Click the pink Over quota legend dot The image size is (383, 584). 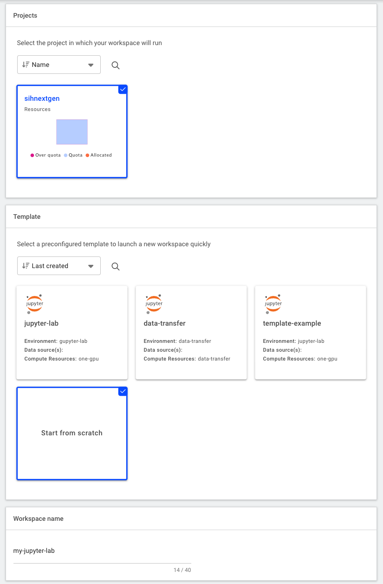(x=32, y=155)
